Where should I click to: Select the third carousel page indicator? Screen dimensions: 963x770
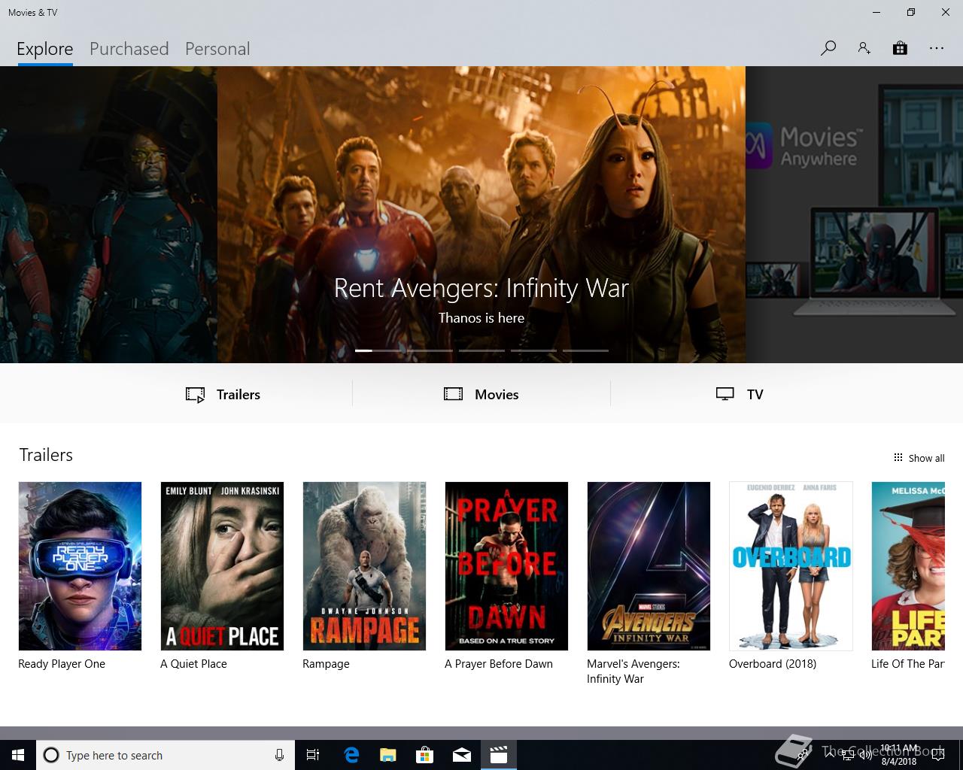[x=481, y=350]
